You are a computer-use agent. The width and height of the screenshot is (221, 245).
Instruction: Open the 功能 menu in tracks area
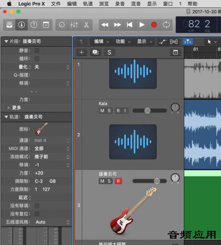click(x=123, y=42)
